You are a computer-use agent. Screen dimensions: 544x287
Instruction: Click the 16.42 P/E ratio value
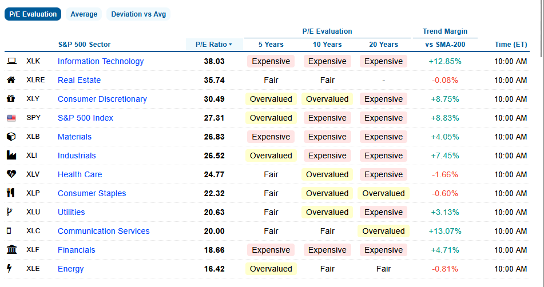(214, 269)
